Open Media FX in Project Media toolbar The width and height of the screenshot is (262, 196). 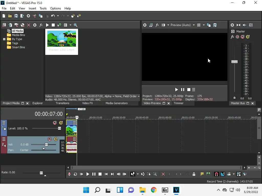pos(41,25)
